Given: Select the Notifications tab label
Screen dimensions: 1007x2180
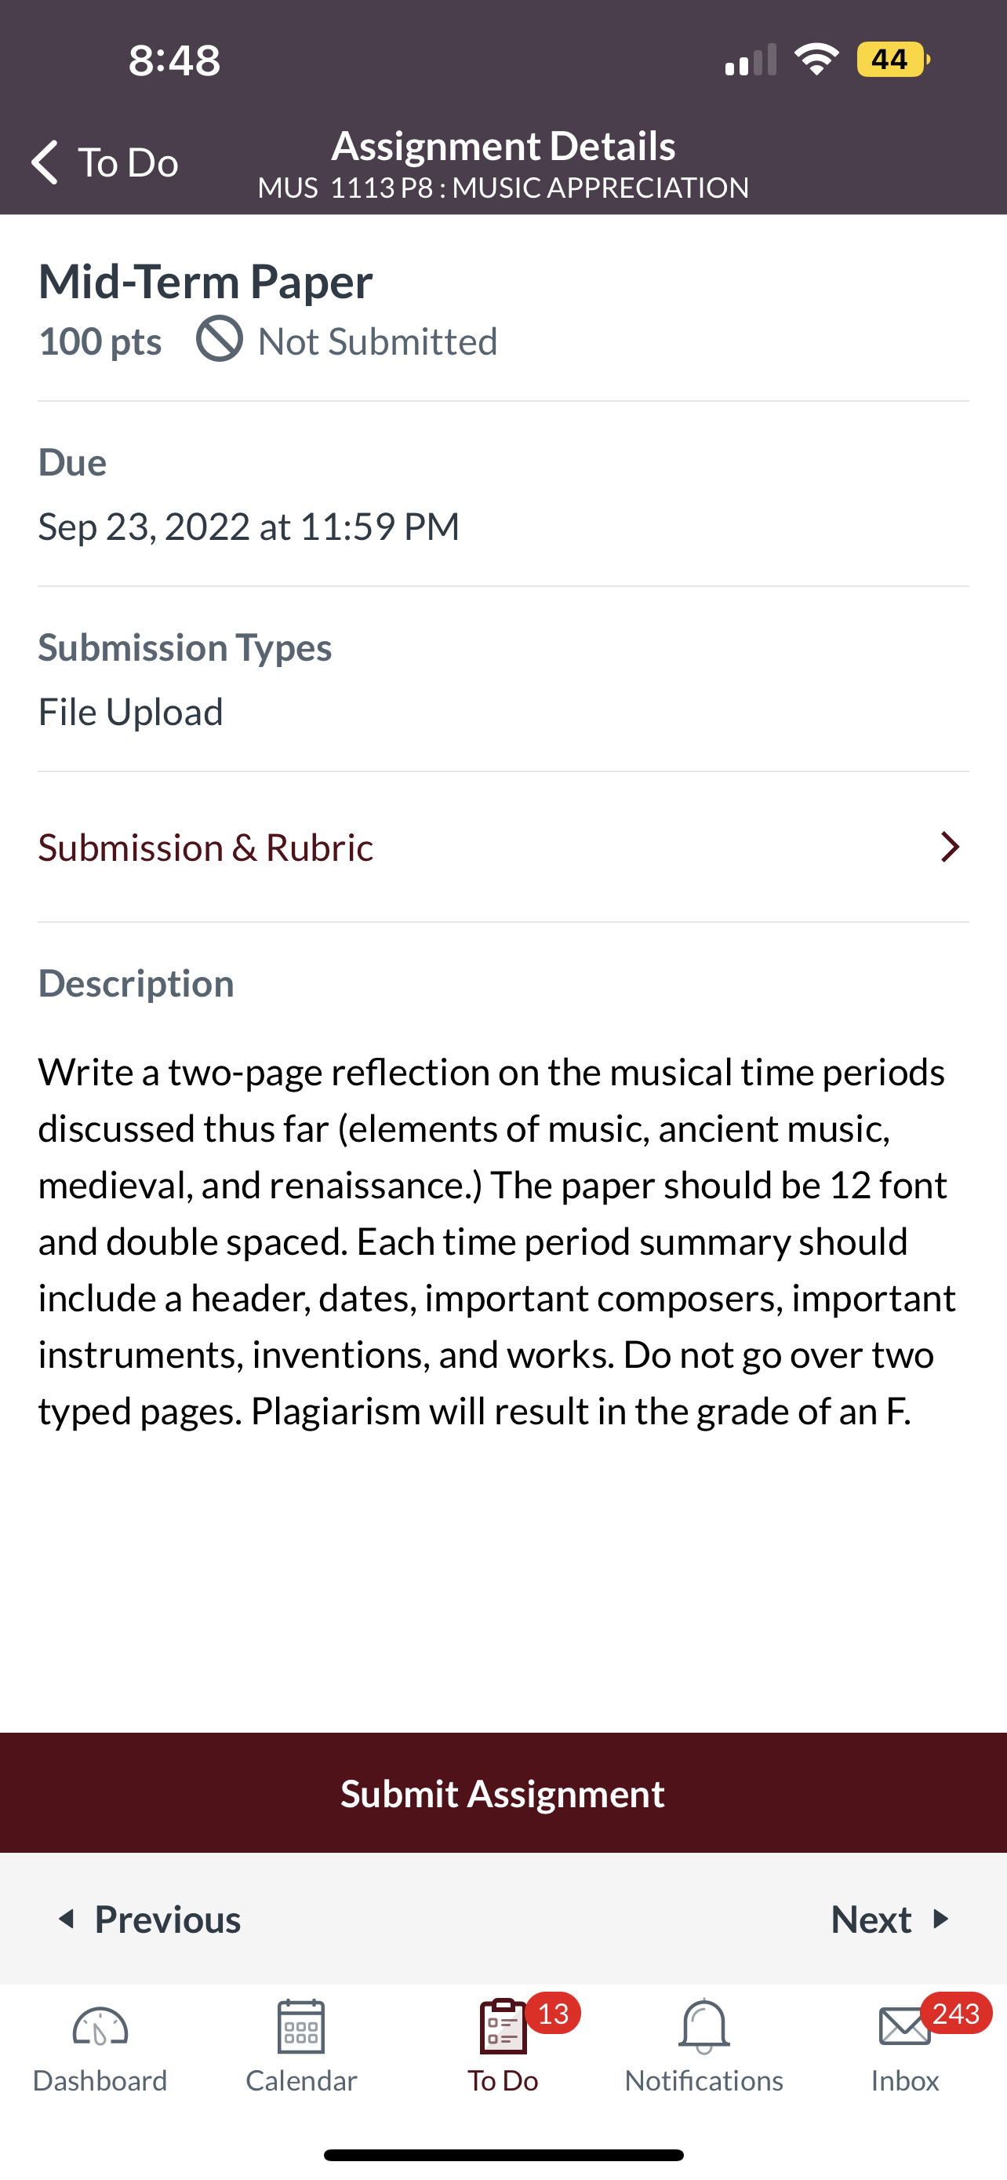Looking at the screenshot, I should 703,2080.
